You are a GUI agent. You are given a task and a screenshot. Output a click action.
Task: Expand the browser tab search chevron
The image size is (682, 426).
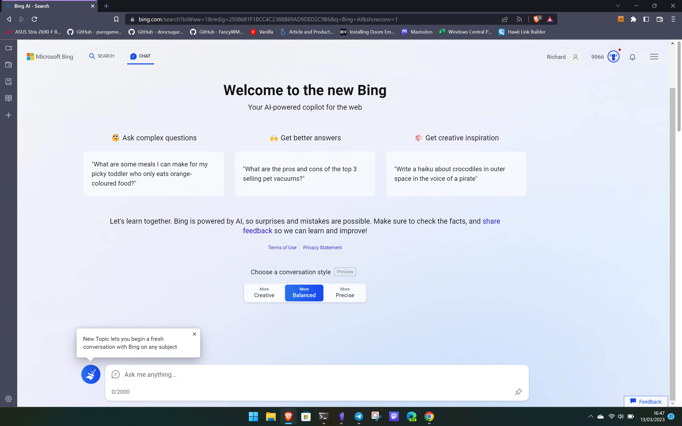coord(618,6)
